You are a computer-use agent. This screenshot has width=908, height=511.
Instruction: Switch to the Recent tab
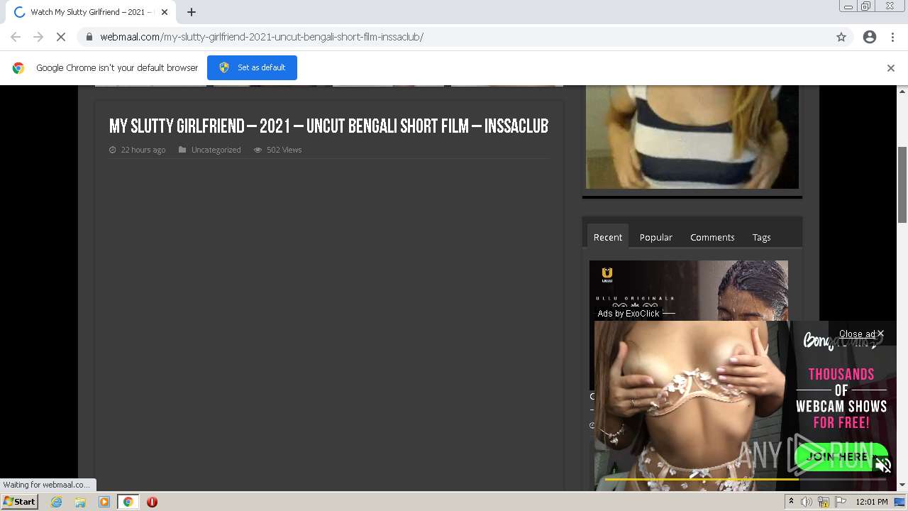click(608, 237)
